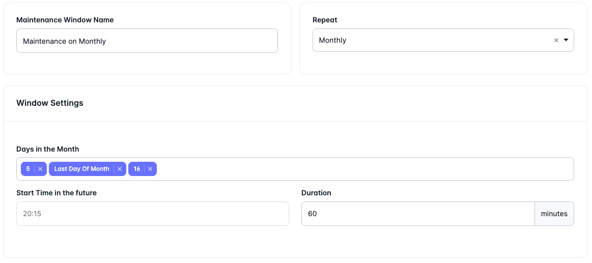Clear the Monthly repeat selection
Viewport: 592px width, 263px height.
click(556, 40)
